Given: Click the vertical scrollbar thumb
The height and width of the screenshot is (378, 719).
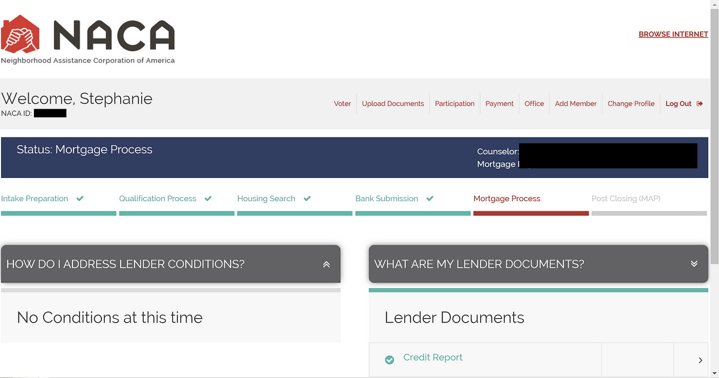Looking at the screenshot, I should [715, 136].
